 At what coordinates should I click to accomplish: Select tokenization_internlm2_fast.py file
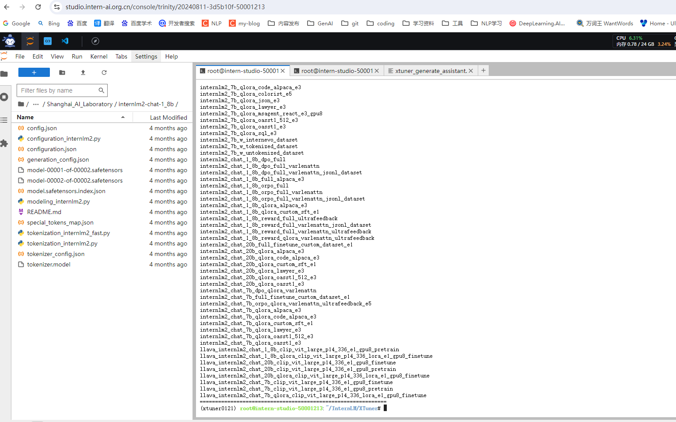[102, 233]
